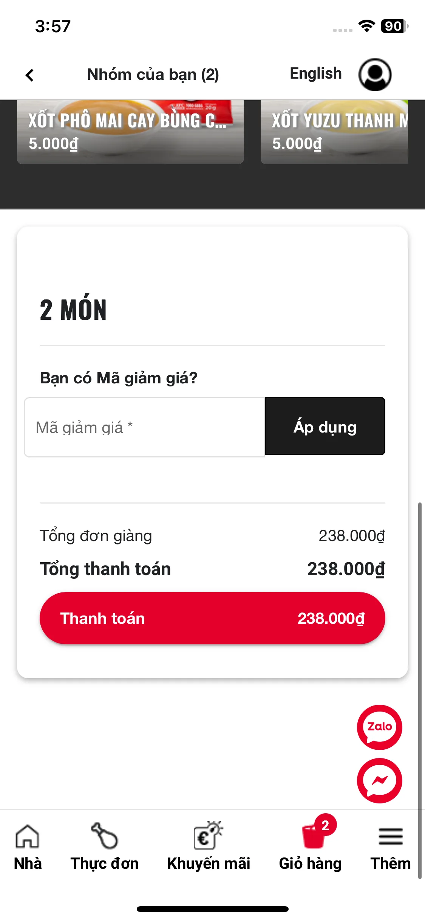This screenshot has height=921, width=425.
Task: Open the Khuyến mãi promotions tab
Action: tap(209, 847)
